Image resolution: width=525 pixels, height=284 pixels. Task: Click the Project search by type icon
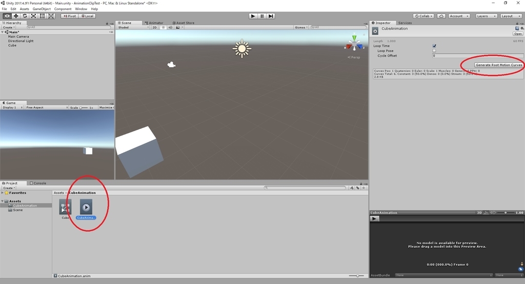[352, 188]
